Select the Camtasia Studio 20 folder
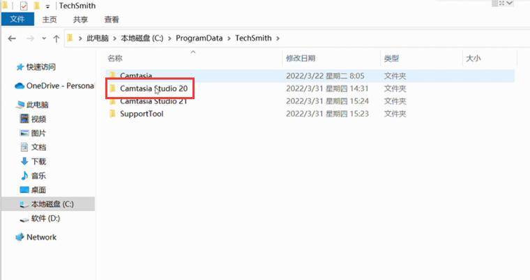 point(153,89)
